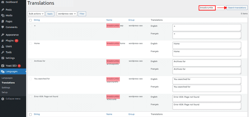Click the Tools wrench icon
This screenshot has height=117, width=249.
(2, 52)
